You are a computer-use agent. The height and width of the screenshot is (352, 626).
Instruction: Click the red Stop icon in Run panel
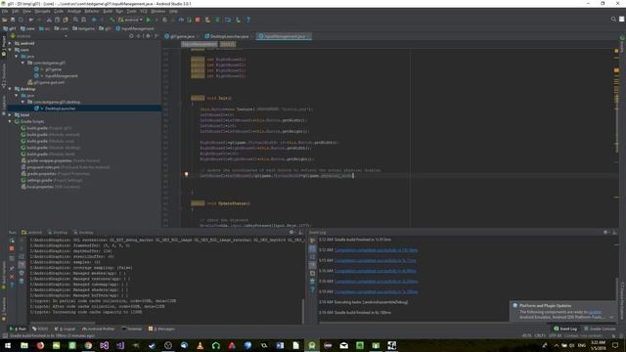click(12, 248)
